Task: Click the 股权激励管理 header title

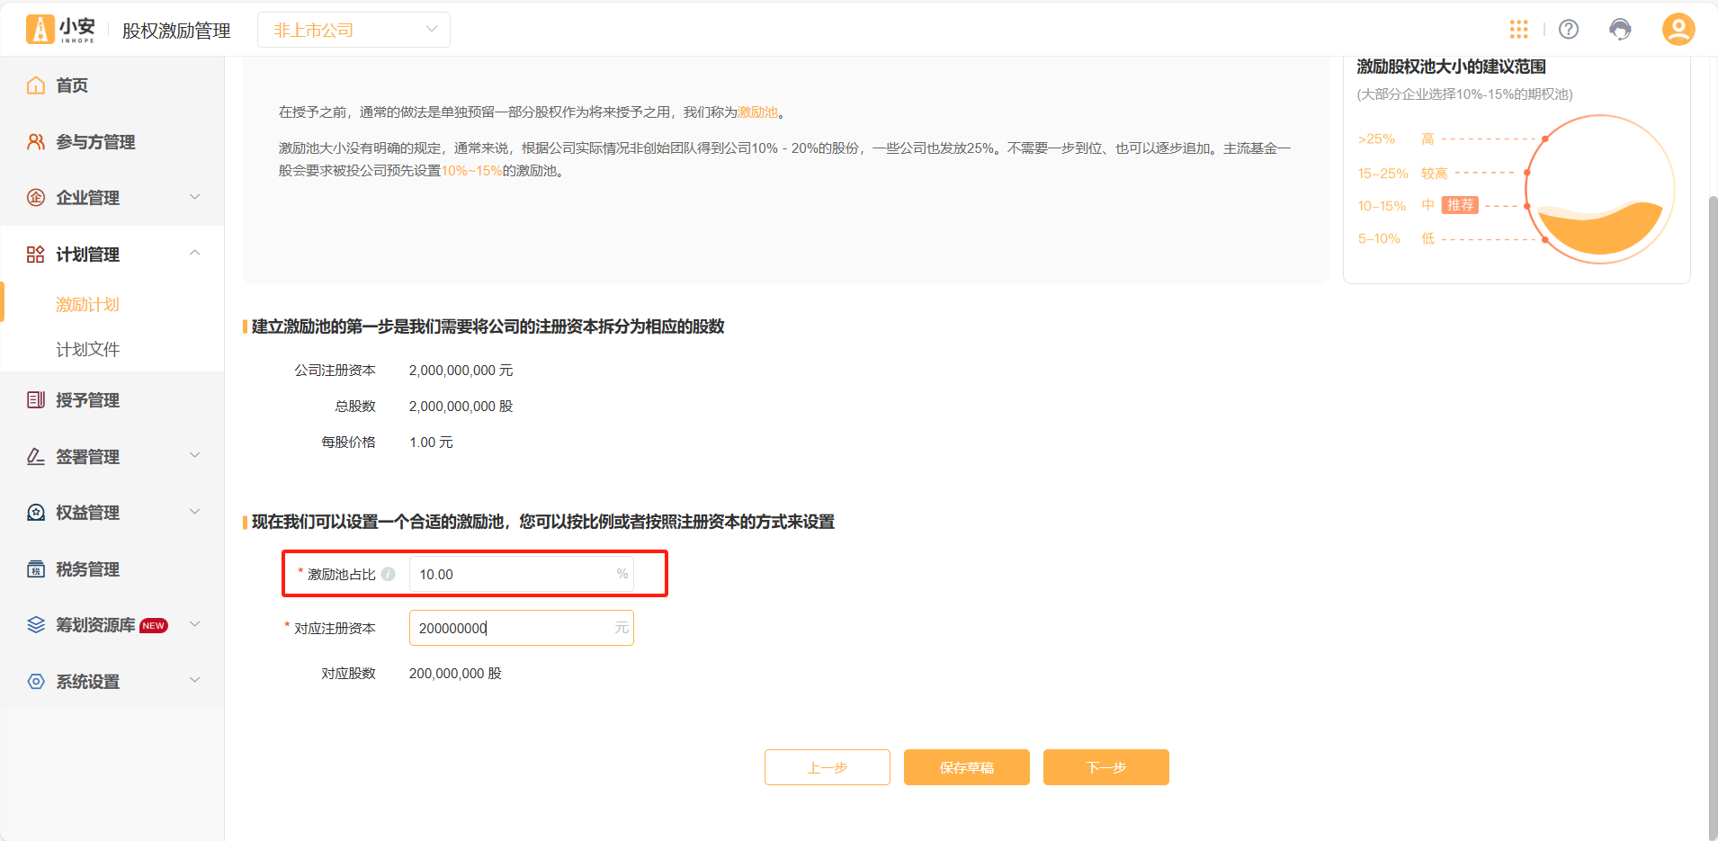Action: (x=176, y=31)
